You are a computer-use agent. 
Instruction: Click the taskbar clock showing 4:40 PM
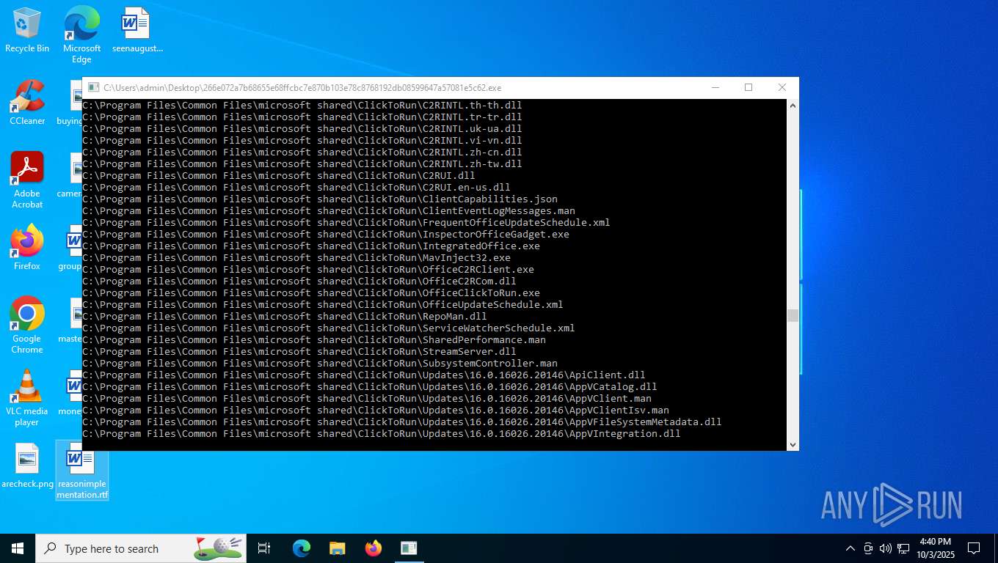point(935,548)
